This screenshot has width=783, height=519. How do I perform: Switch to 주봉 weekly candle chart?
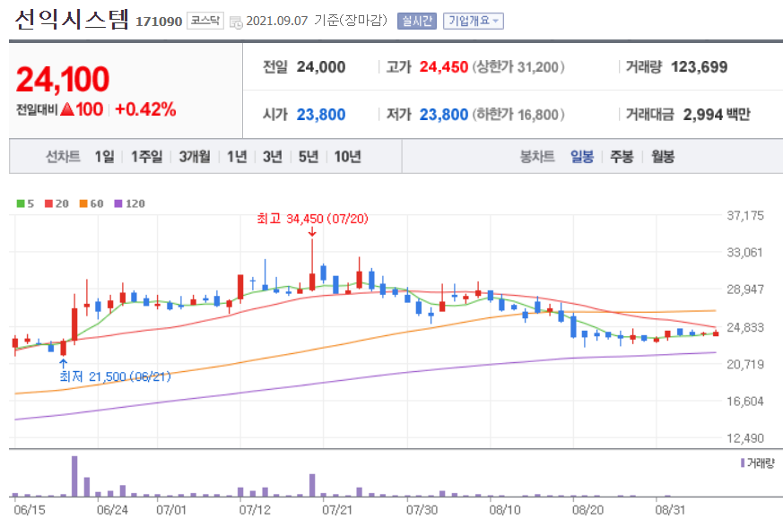(622, 157)
